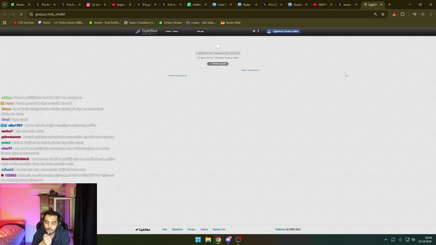This screenshot has height=245, width=436.
Task: Open the YouTube bookmark
Action: [24, 22]
